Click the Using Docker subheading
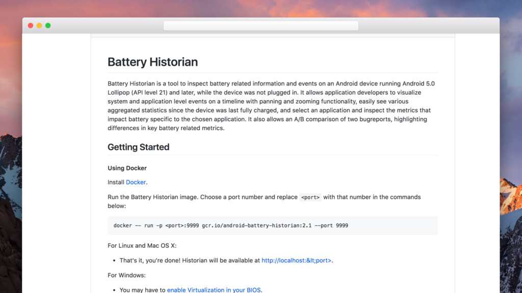Viewport: 522px width, 293px height. tap(127, 168)
